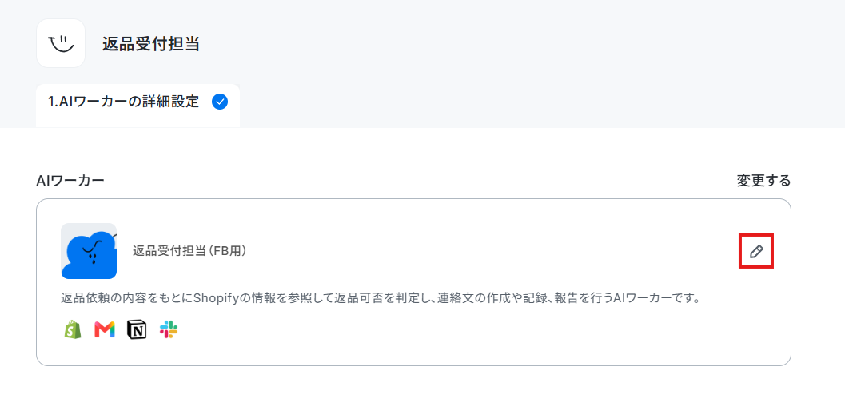845x407 pixels.
Task: Click the face drawn on the cloud avatar
Action: click(x=89, y=251)
